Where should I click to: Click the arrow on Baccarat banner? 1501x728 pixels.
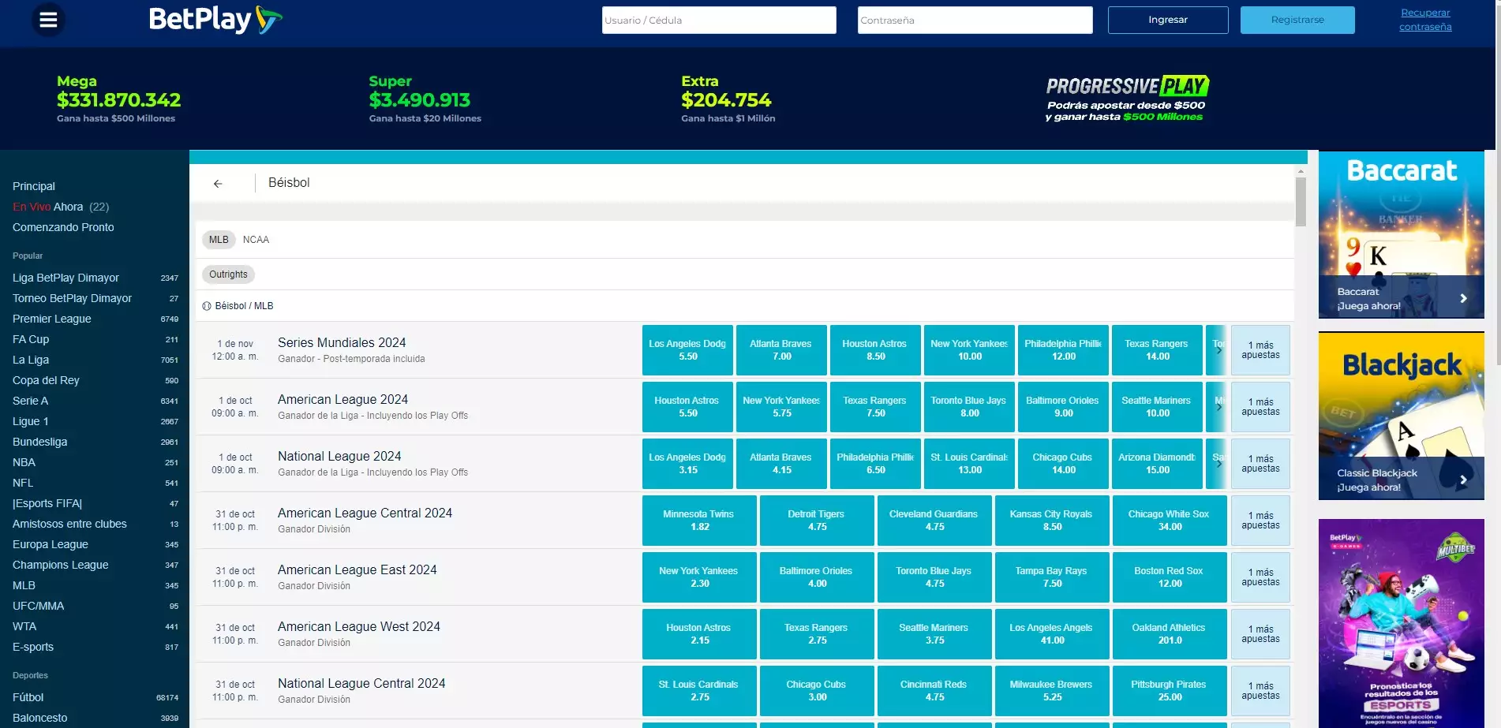pyautogui.click(x=1463, y=298)
